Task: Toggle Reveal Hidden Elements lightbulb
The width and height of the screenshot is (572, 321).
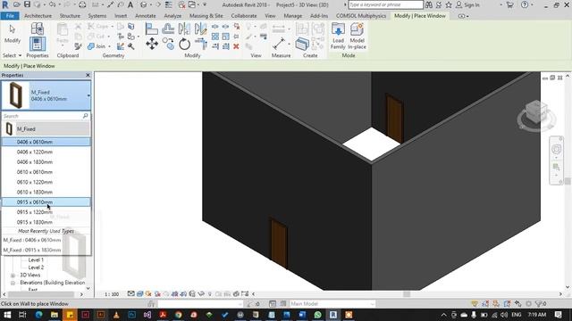Action: pyautogui.click(x=210, y=293)
